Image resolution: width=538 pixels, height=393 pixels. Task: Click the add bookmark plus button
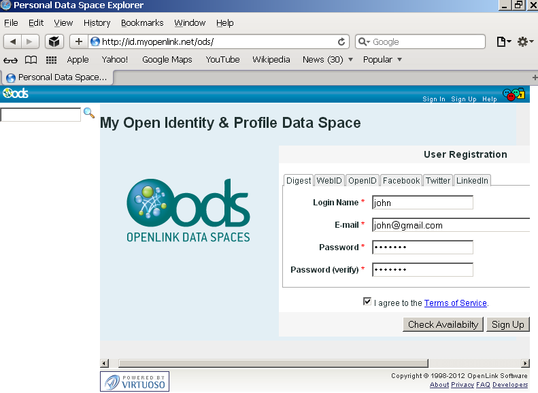tap(78, 41)
